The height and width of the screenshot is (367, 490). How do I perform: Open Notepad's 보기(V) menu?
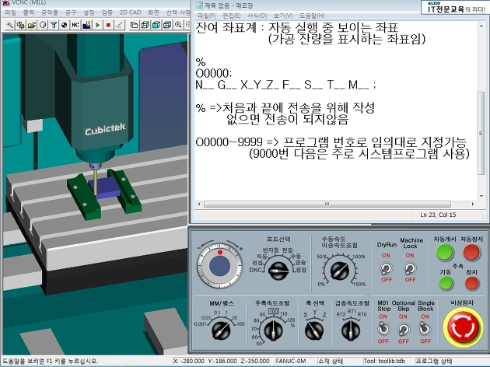(x=283, y=16)
